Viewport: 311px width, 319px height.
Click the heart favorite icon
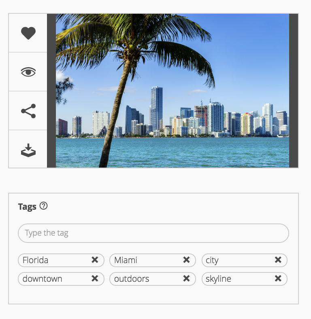pos(28,33)
